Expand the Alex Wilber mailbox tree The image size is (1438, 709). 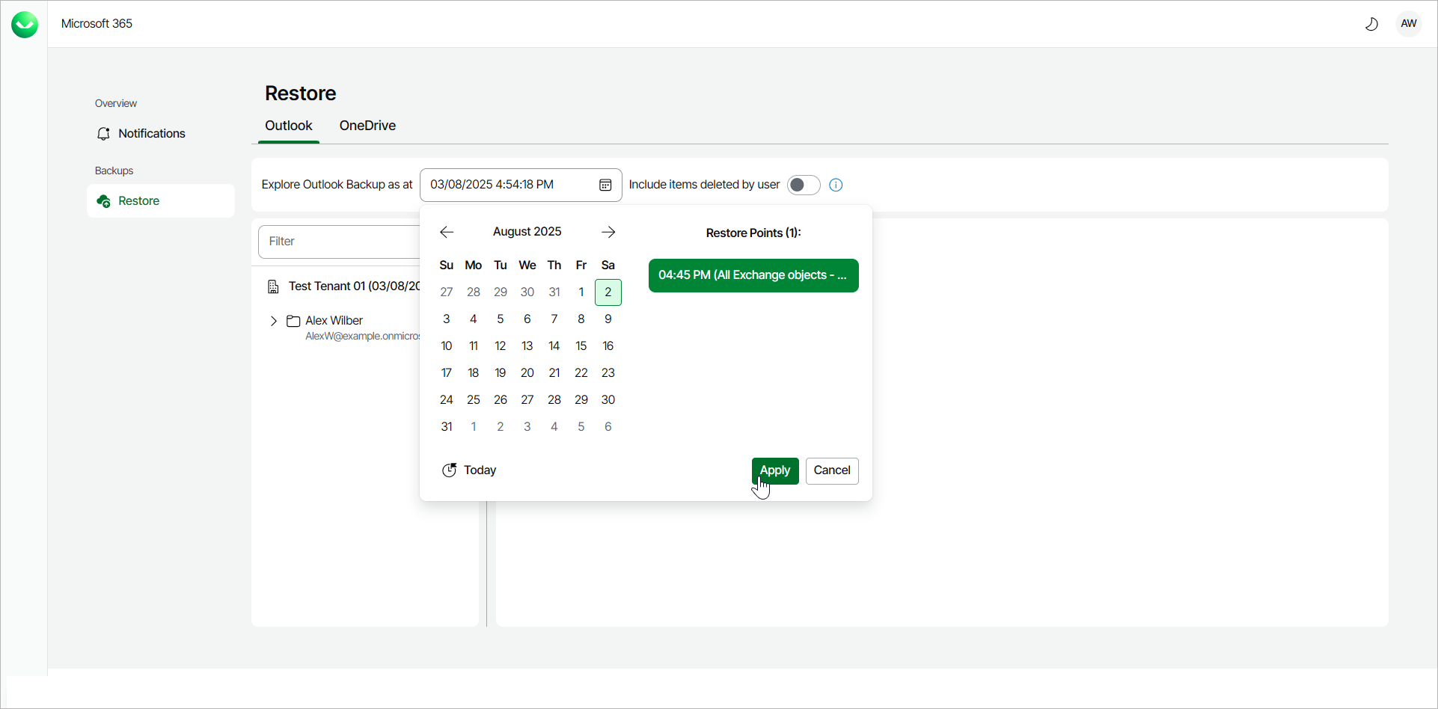(274, 320)
